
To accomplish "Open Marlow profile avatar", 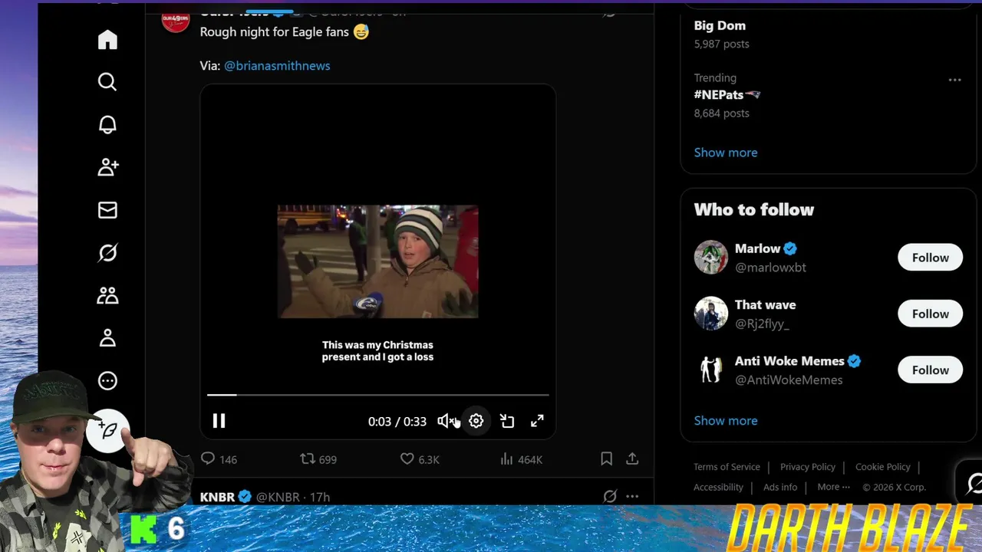I will [x=710, y=258].
